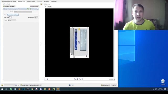Select the До preview tab
The width and height of the screenshot is (168, 94).
45,7
